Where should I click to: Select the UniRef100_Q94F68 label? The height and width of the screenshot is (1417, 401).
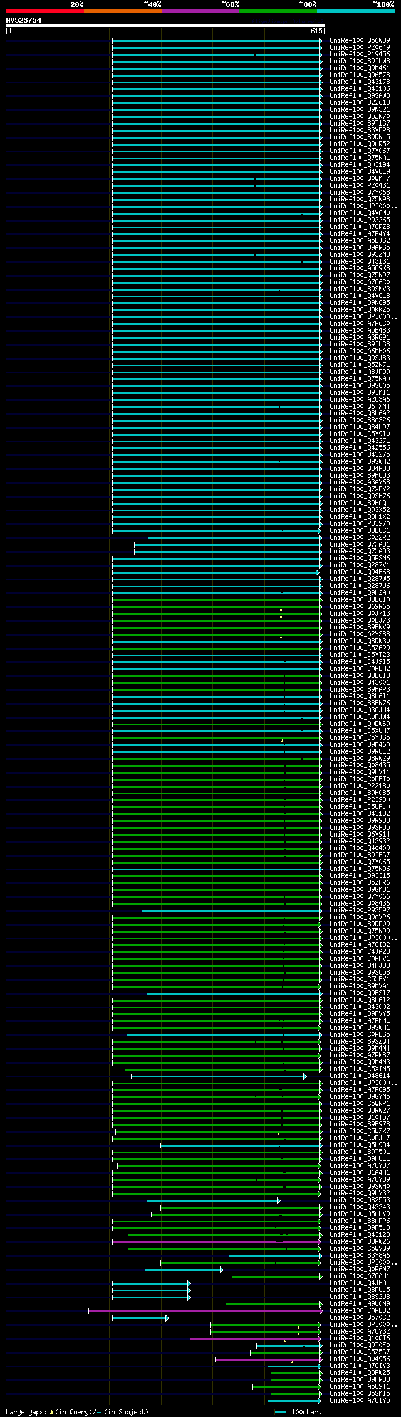click(x=360, y=572)
